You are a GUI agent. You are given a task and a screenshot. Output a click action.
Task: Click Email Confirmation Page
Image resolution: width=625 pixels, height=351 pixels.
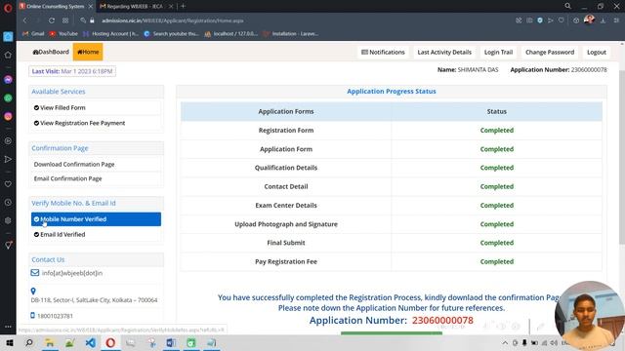[x=67, y=178]
